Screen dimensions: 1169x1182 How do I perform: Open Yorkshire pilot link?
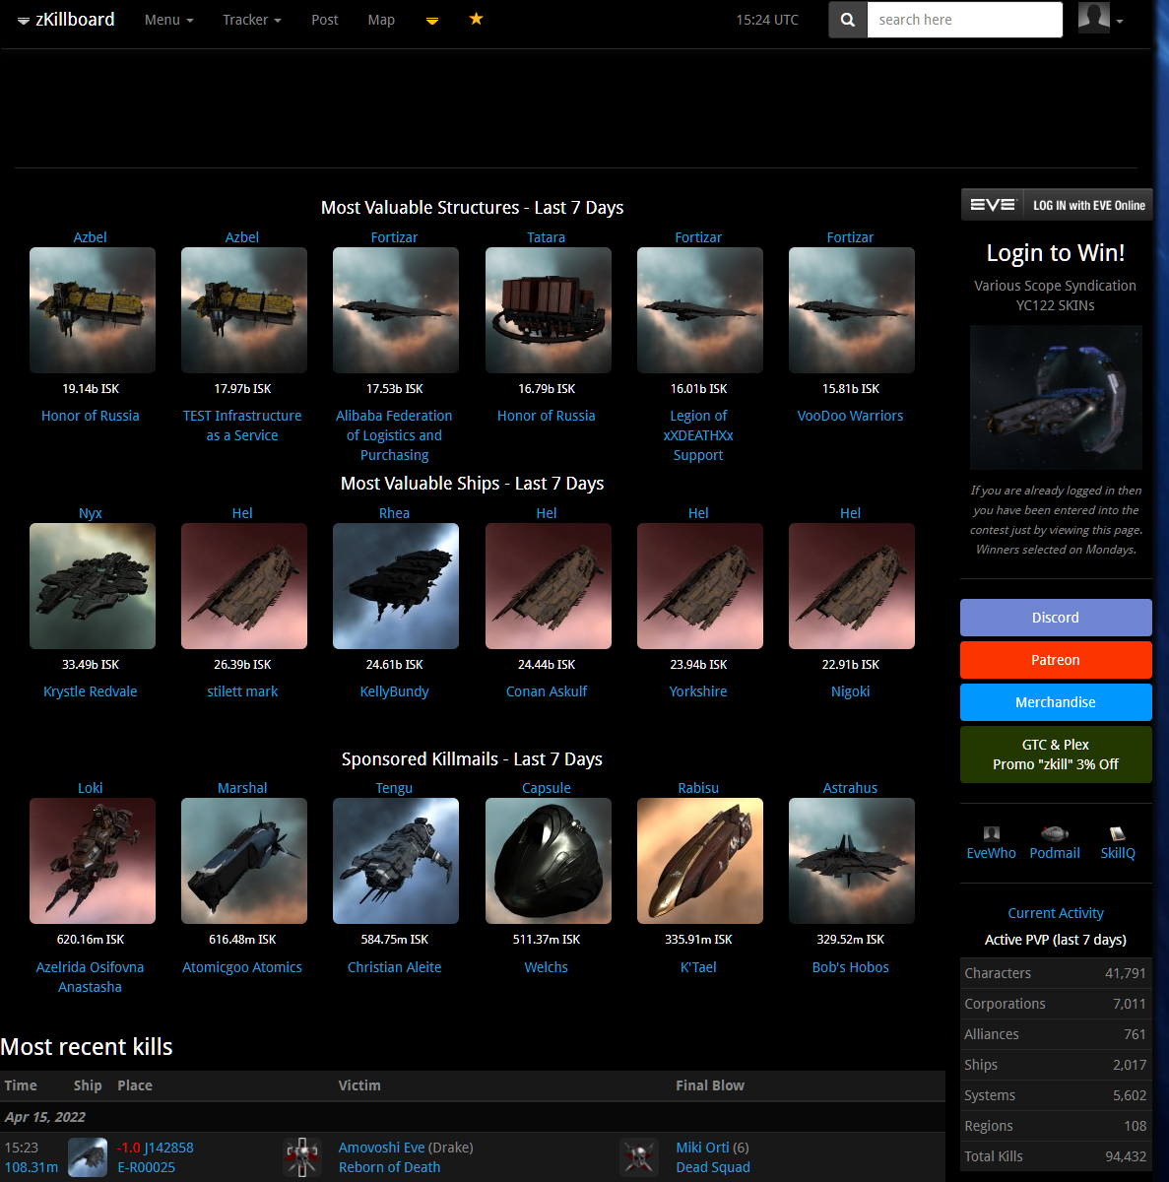pos(698,691)
